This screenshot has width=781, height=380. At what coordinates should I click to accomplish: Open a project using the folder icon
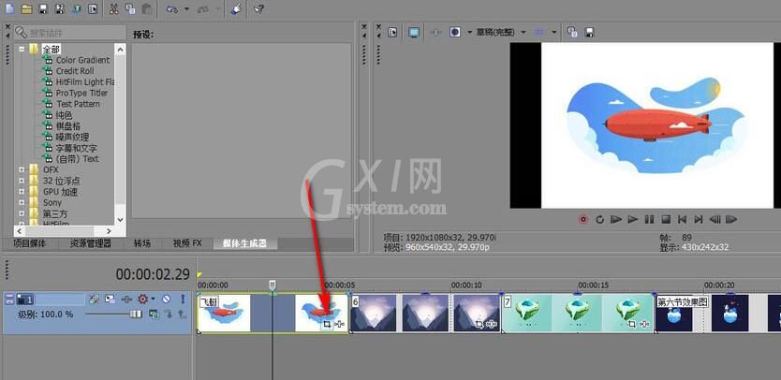[26, 8]
